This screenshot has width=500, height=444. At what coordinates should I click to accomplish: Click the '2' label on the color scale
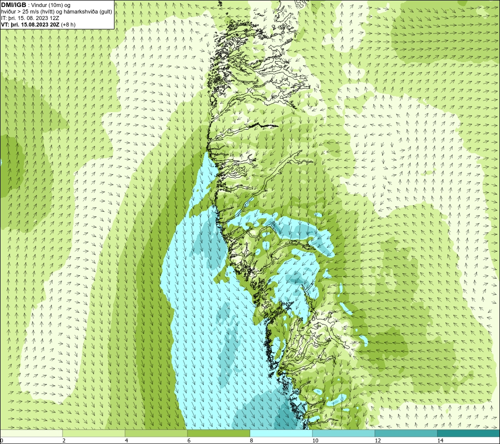pyautogui.click(x=64, y=440)
